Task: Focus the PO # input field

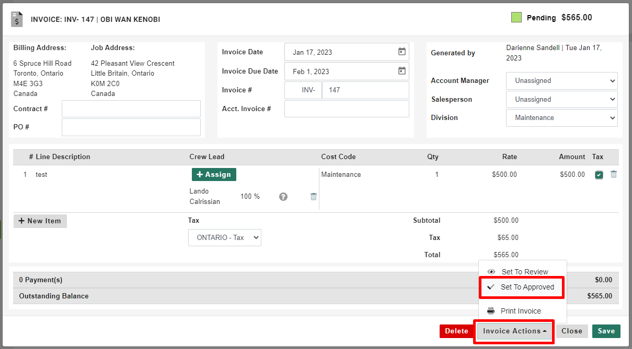Action: click(x=131, y=127)
